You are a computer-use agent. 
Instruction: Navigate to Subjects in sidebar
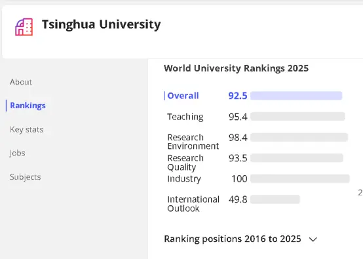[26, 177]
